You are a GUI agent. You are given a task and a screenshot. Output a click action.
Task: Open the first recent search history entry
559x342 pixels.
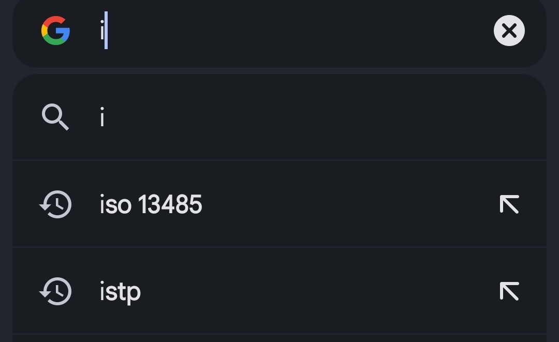(279, 204)
